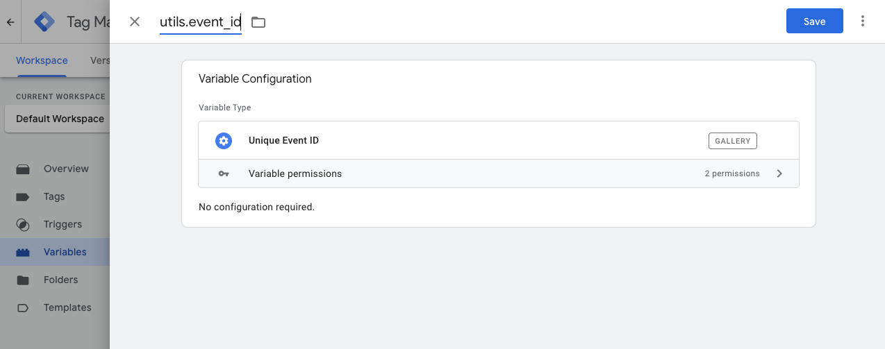Expand the 2 permissions row
The width and height of the screenshot is (885, 349).
pyautogui.click(x=731, y=173)
